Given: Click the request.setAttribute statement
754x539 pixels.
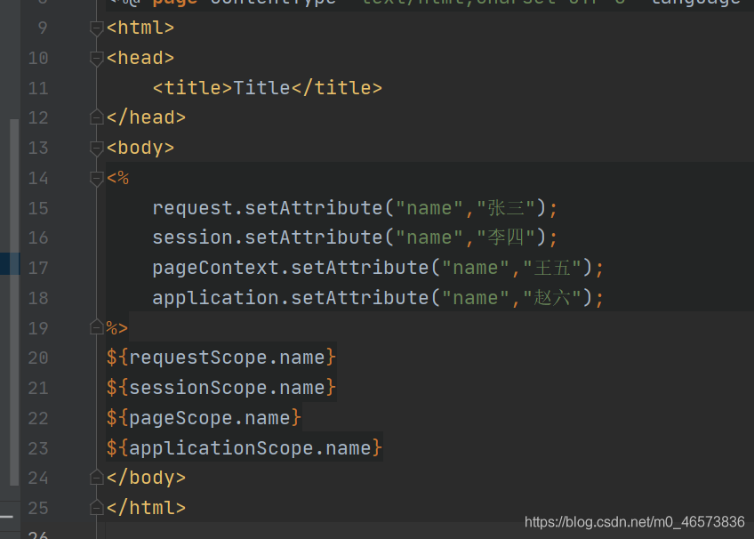Looking at the screenshot, I should click(x=355, y=208).
